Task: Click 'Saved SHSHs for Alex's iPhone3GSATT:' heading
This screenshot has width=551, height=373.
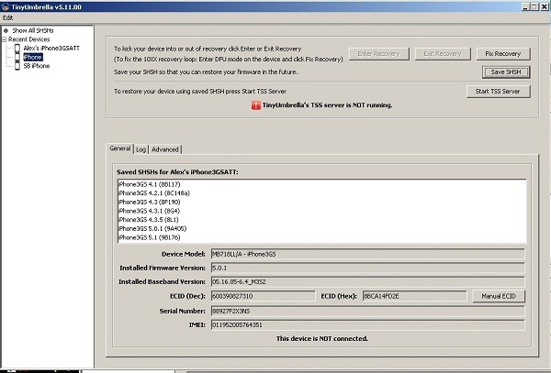Action: pyautogui.click(x=177, y=172)
